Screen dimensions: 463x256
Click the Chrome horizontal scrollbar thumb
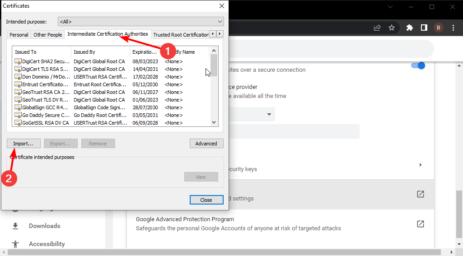pos(224,252)
